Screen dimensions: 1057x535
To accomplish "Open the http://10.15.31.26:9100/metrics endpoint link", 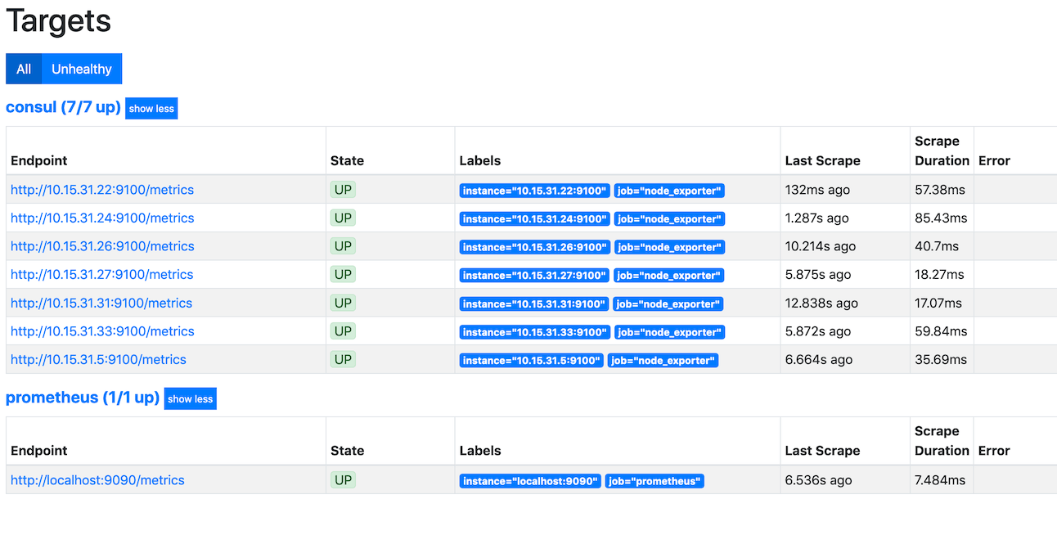I will [101, 245].
